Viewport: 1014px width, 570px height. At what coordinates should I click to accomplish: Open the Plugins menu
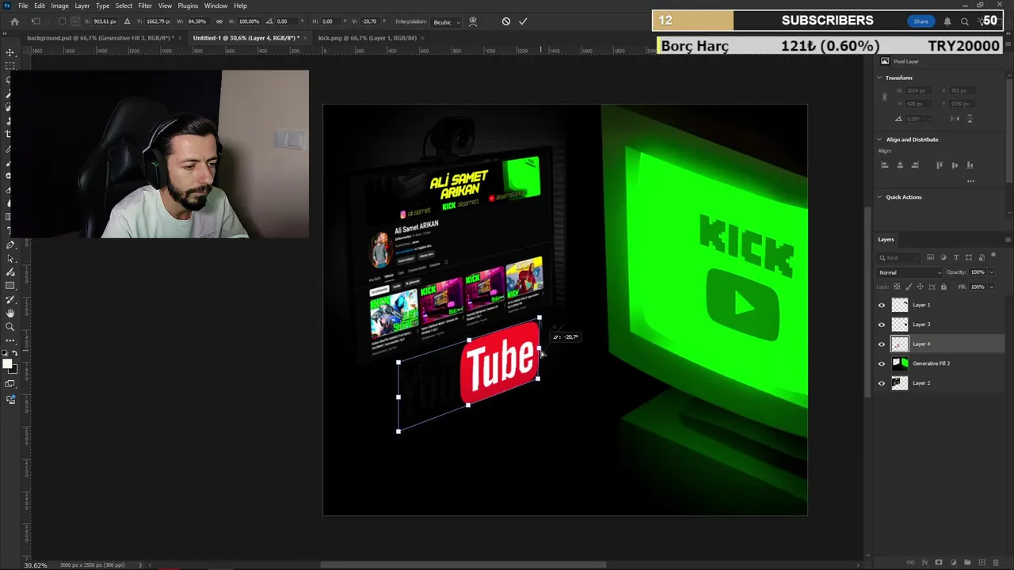(x=188, y=6)
